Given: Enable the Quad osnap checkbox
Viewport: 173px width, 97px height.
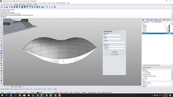Looking at the screenshot, I should [x=34, y=89].
